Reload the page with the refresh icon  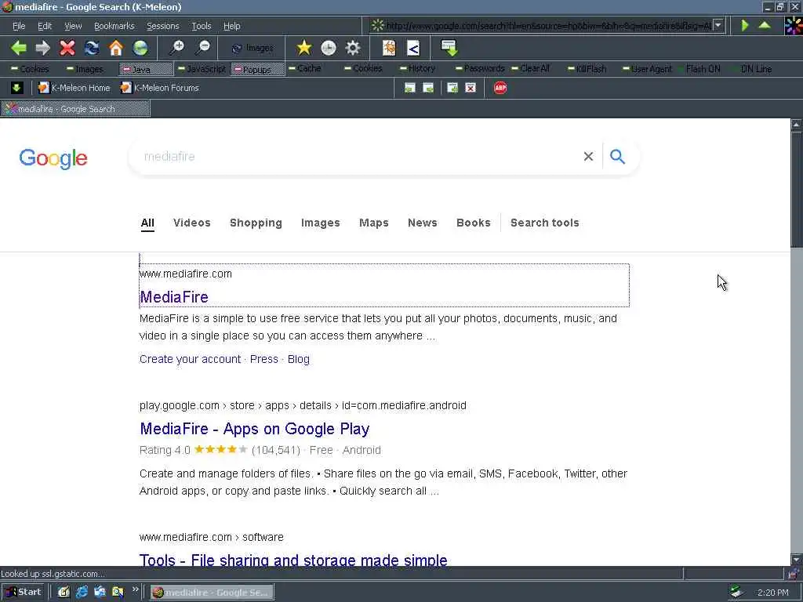point(92,48)
